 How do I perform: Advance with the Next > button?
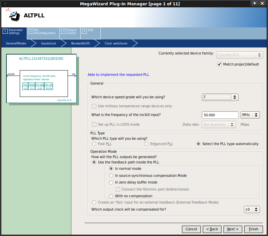[233, 229]
